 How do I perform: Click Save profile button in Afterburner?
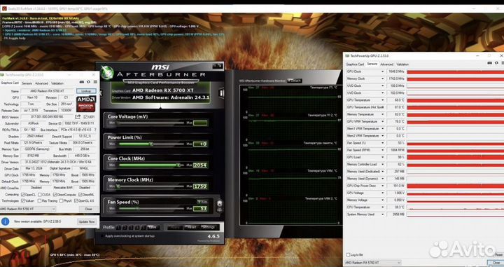[153, 227]
